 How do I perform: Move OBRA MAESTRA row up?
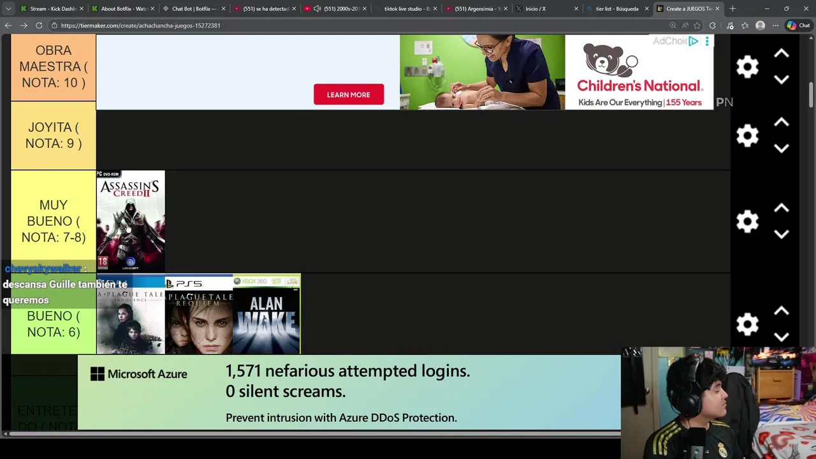point(782,54)
